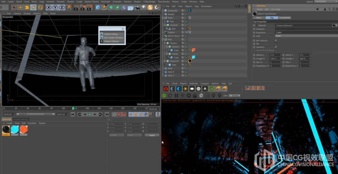Play the animation forward
Image resolution: width=338 pixels, height=174 pixels.
(x=90, y=114)
